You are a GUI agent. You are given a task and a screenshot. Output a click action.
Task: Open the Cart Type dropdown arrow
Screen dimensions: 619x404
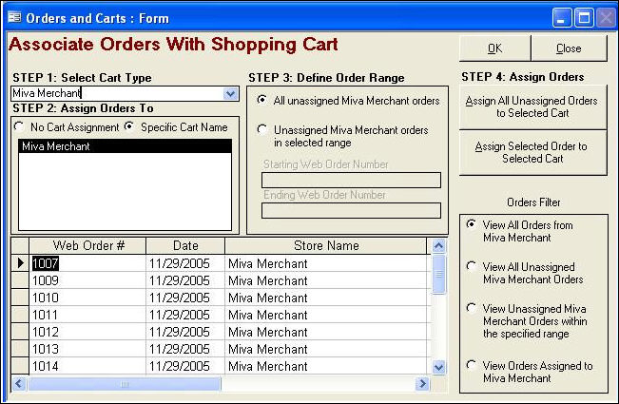[230, 93]
